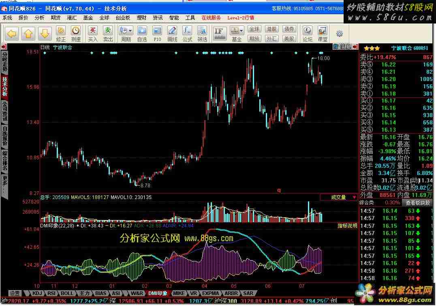Viewport: 436px width, 306px height.
Task: Open the 系统 menu
Action: tap(8, 18)
